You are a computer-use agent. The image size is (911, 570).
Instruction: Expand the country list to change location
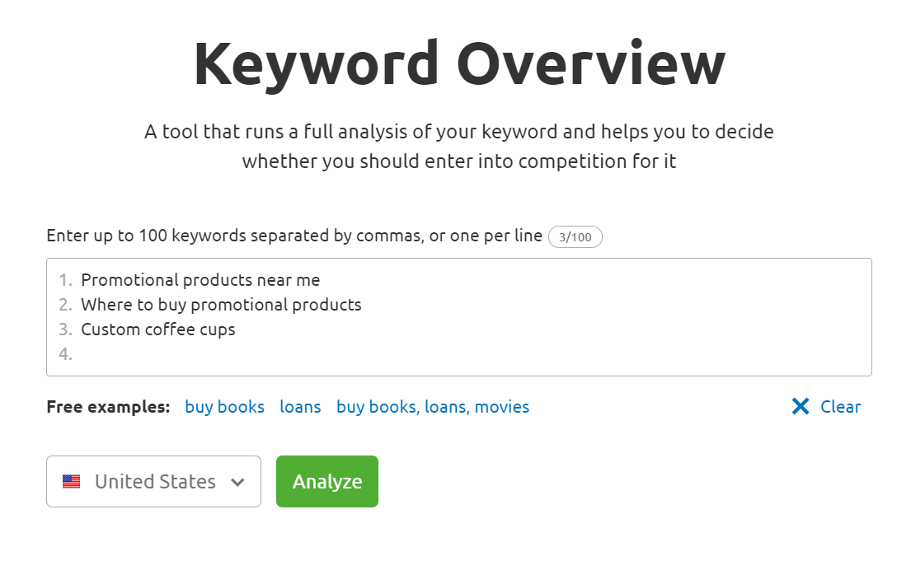point(153,481)
